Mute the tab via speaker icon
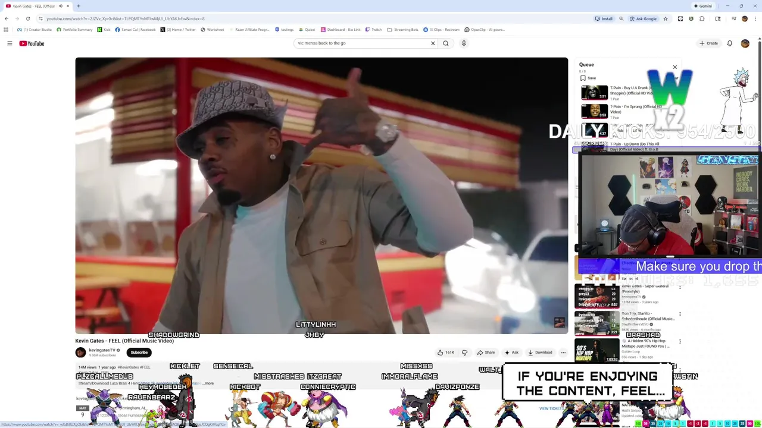Image resolution: width=762 pixels, height=428 pixels. click(60, 6)
